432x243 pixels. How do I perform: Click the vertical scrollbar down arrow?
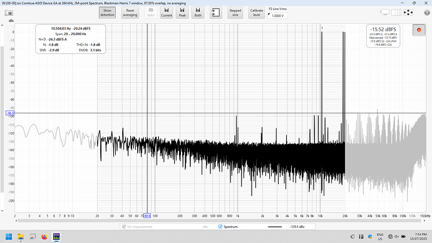[3, 211]
